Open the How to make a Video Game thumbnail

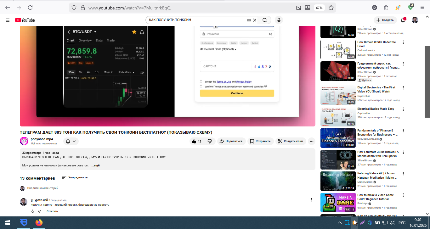pyautogui.click(x=338, y=203)
